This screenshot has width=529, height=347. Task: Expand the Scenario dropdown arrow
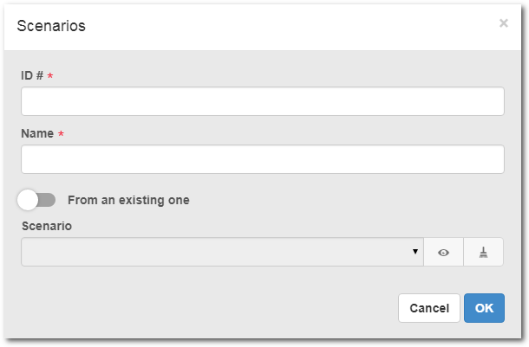click(x=415, y=252)
